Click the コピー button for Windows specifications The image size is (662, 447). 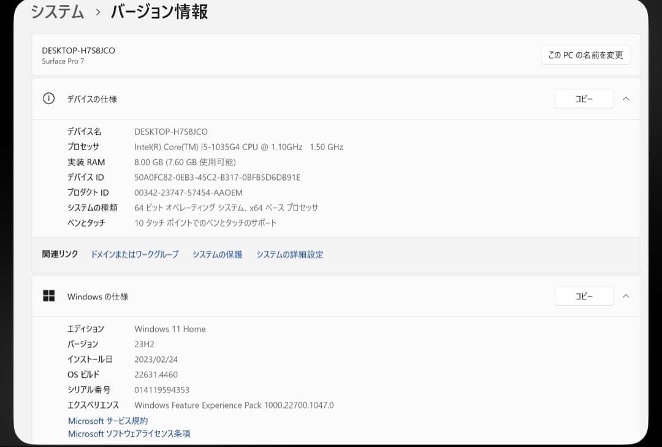[584, 296]
